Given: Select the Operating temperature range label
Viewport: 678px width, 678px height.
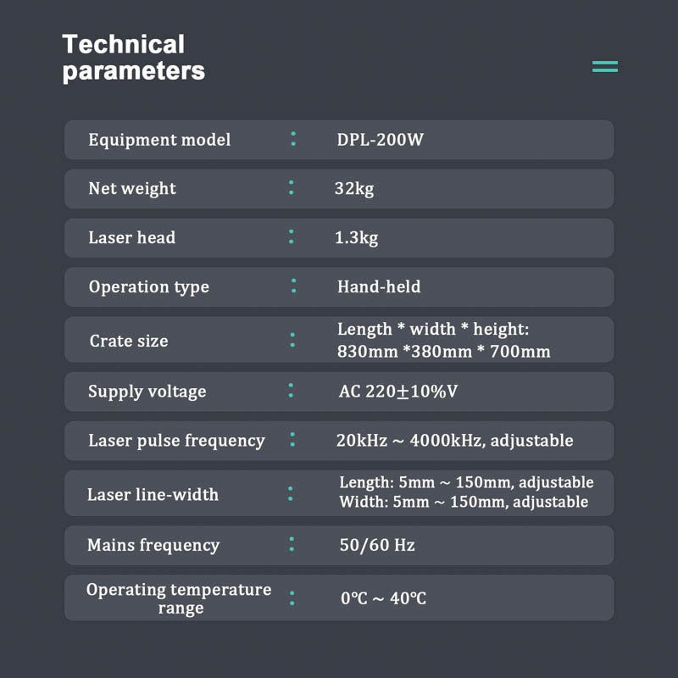Looking at the screenshot, I should pyautogui.click(x=179, y=598).
